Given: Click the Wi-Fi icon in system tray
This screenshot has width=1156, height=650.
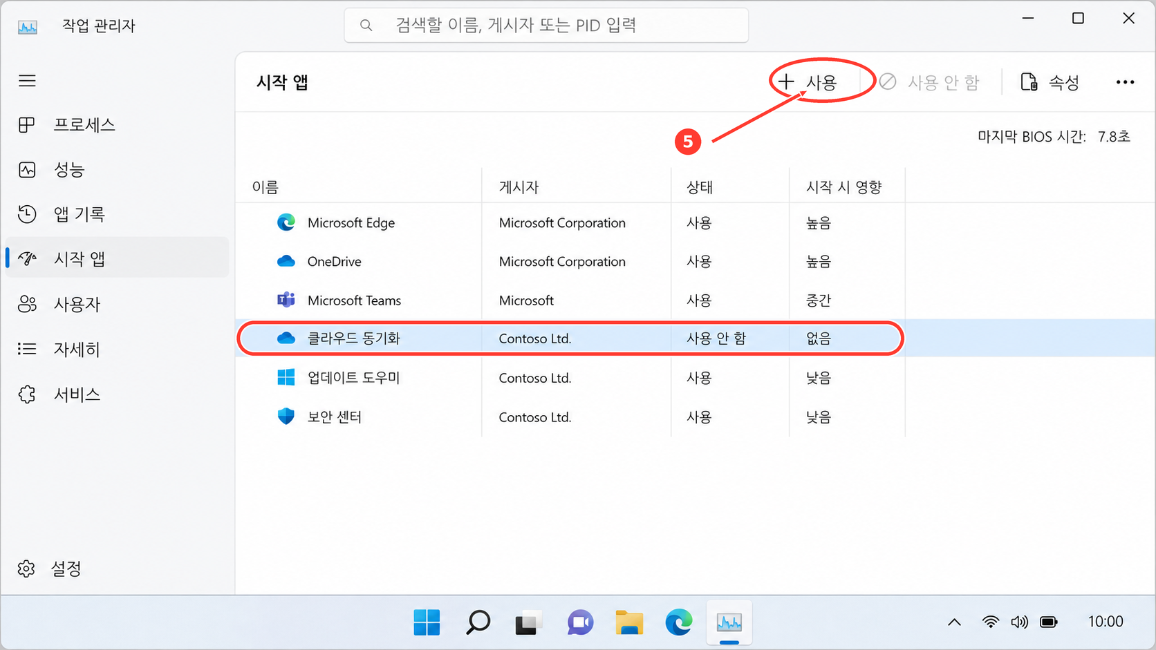Looking at the screenshot, I should tap(991, 622).
